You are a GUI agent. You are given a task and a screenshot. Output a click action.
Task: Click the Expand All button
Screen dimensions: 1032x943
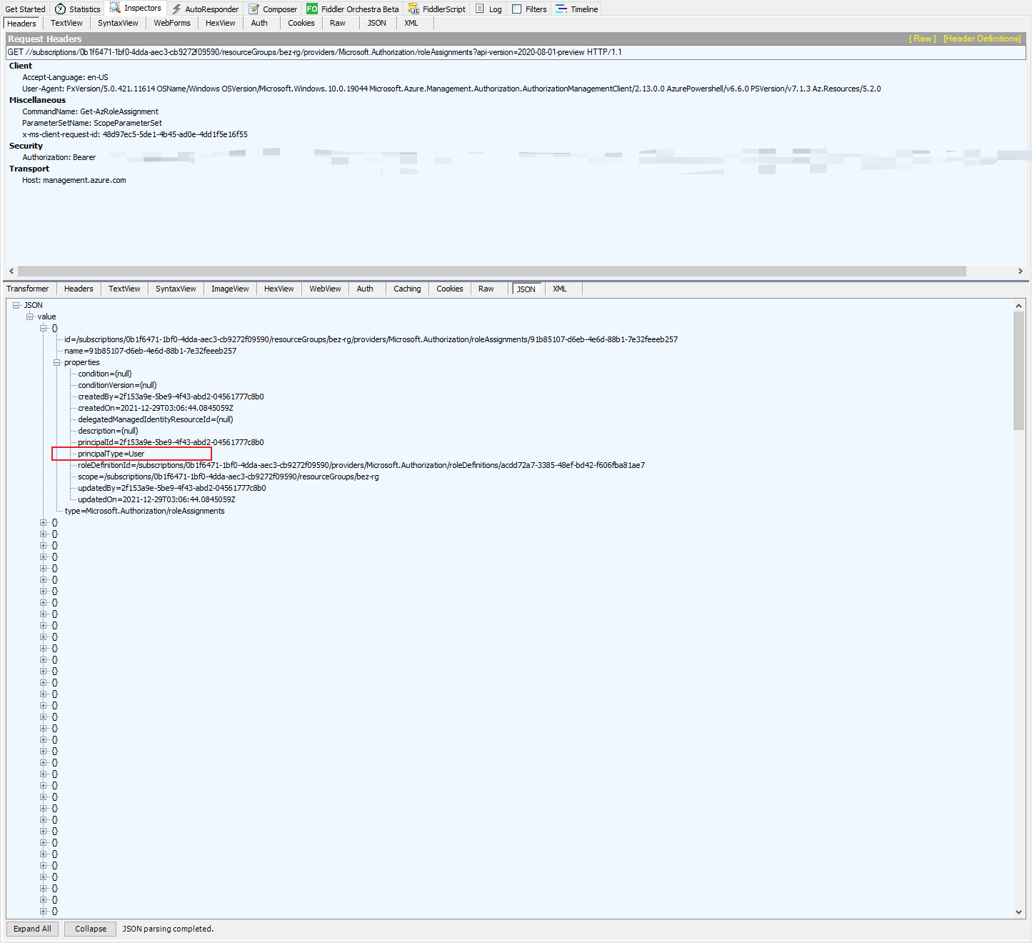click(x=32, y=929)
